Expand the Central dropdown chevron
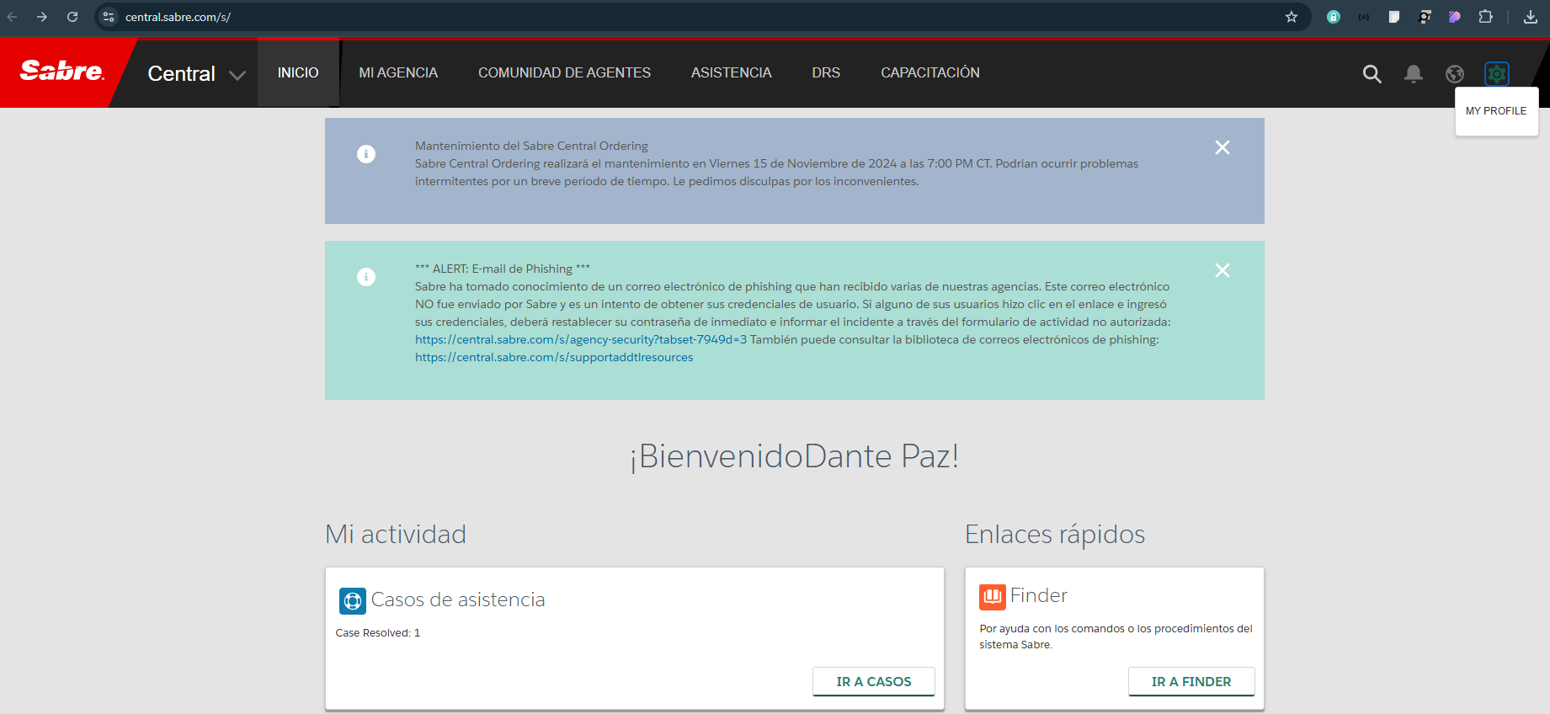The image size is (1550, 714). [x=237, y=75]
